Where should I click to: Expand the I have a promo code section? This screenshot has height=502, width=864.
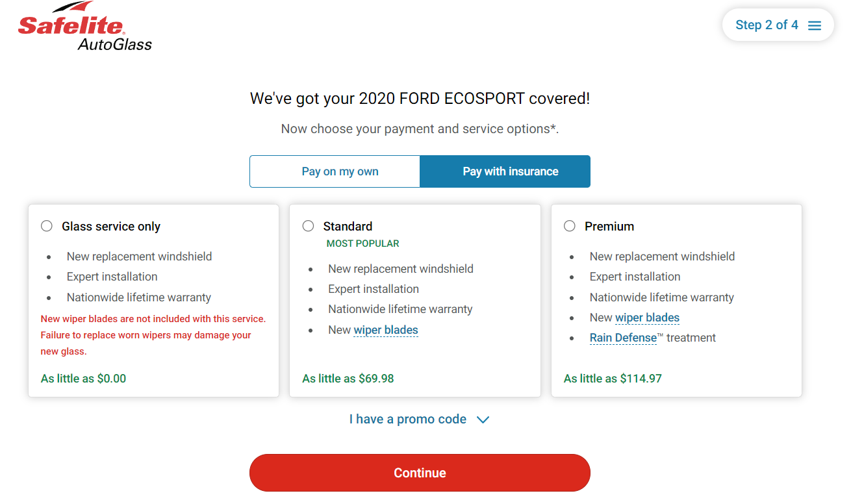419,419
